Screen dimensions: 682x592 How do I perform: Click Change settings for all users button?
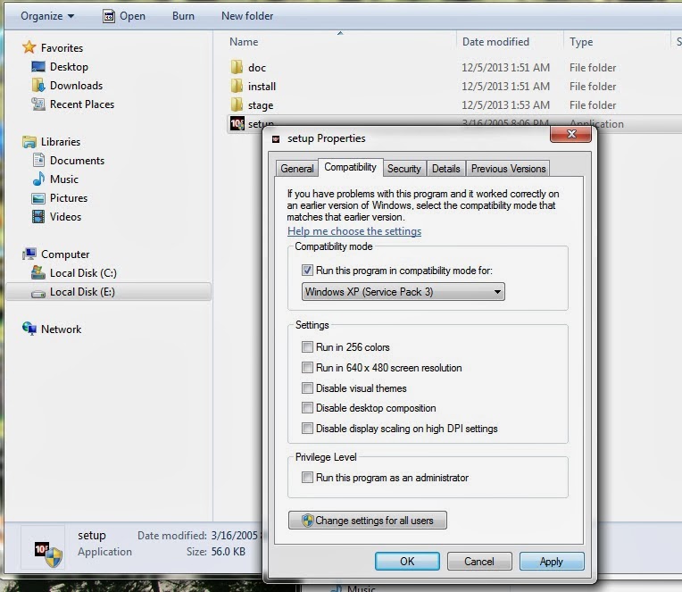[x=368, y=521]
